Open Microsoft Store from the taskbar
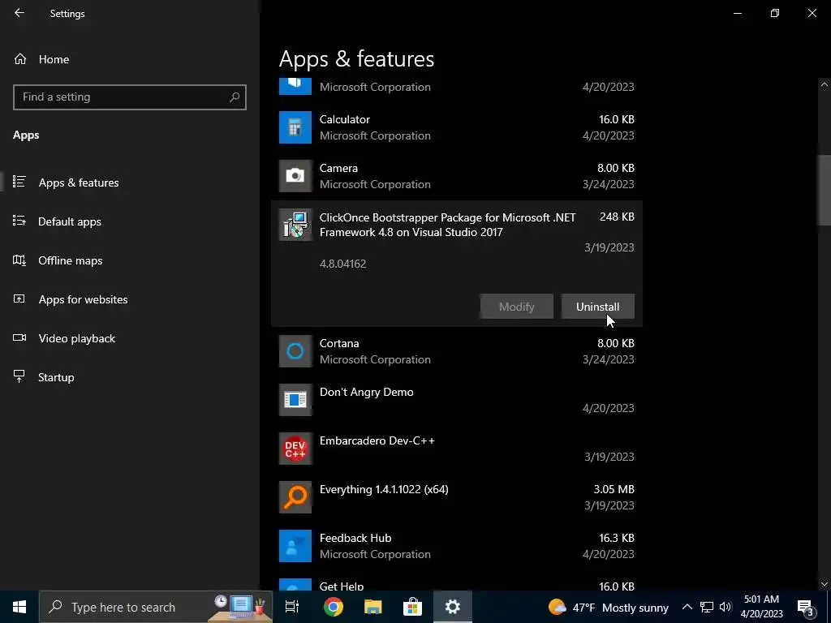Screen dimensions: 831x623 [x=412, y=607]
